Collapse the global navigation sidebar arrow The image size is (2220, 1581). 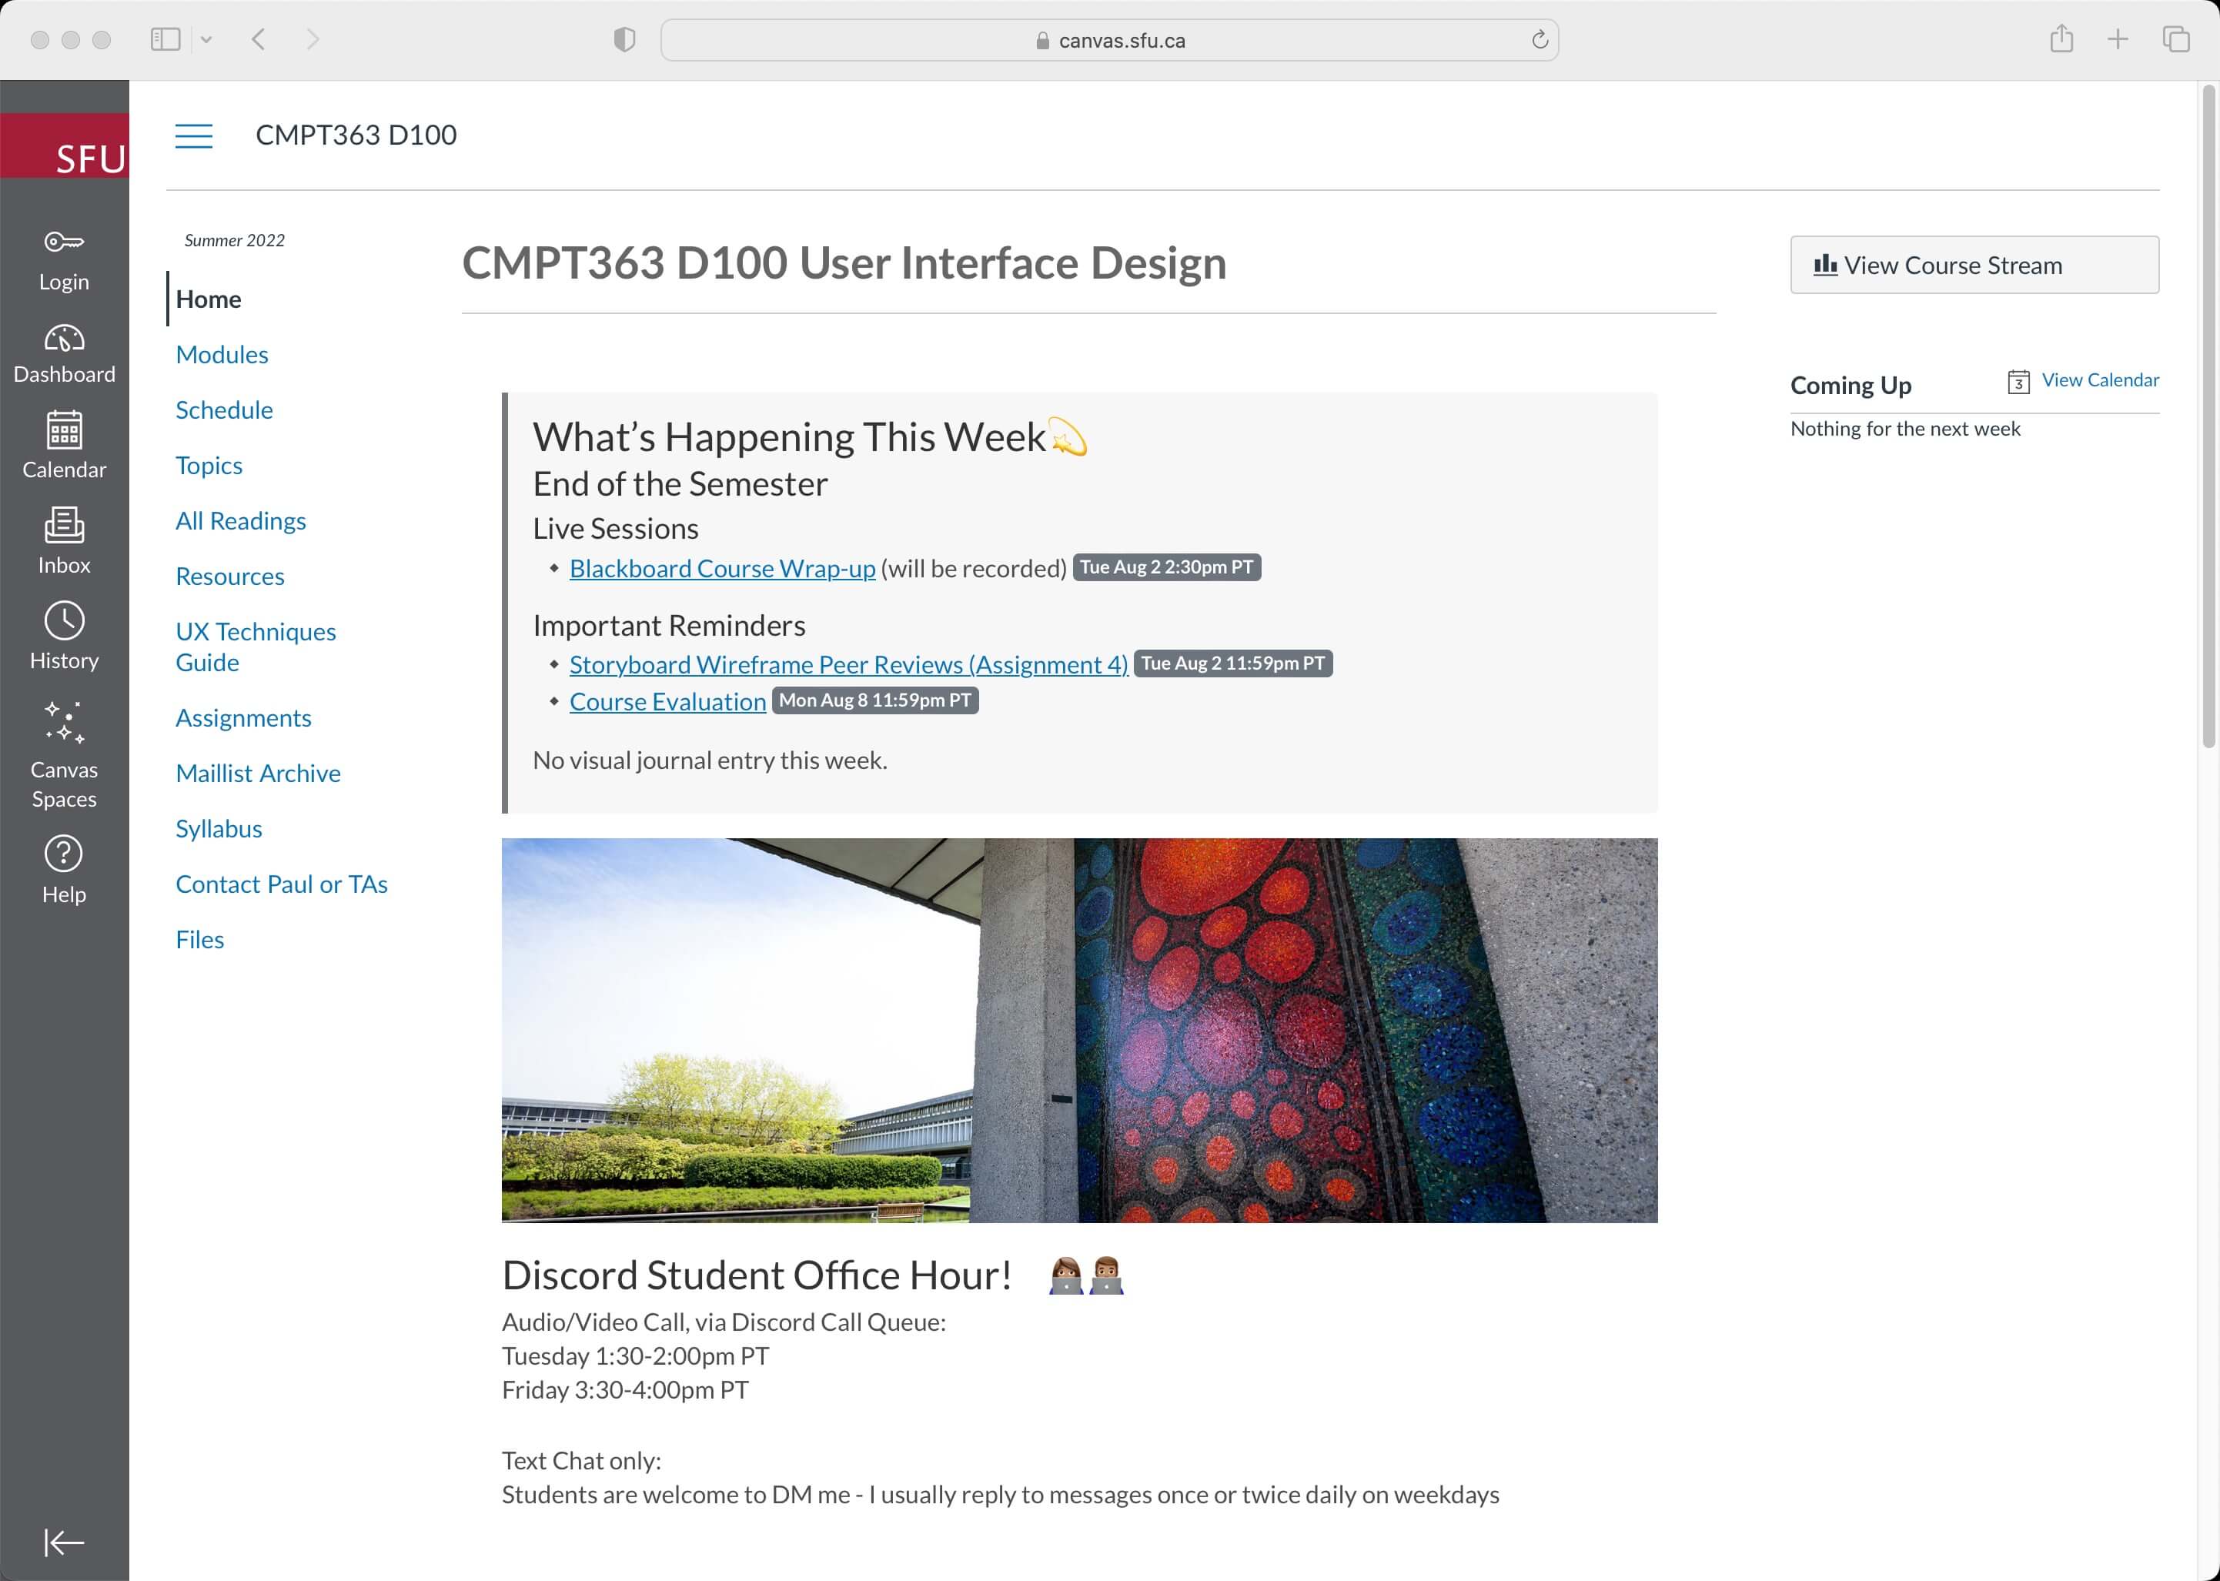pos(64,1542)
